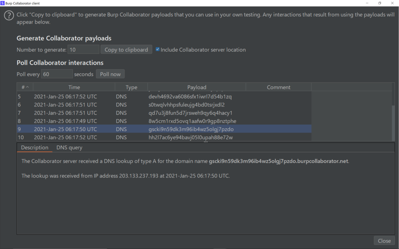Toggle Include Collaborator server location checkbox
The width and height of the screenshot is (399, 249).
click(158, 49)
